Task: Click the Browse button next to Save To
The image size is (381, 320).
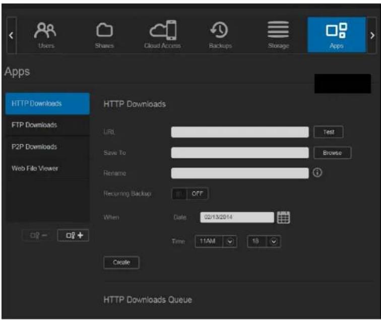Action: (332, 153)
